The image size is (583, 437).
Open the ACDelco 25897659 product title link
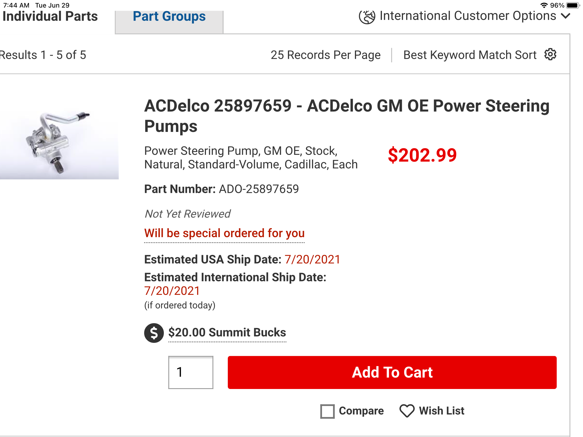[x=347, y=116]
